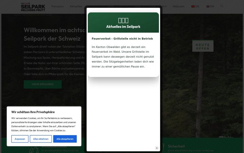Viewport: 244px width, 153px height.
Task: Open the Webcam menu item
Action: 179,6
